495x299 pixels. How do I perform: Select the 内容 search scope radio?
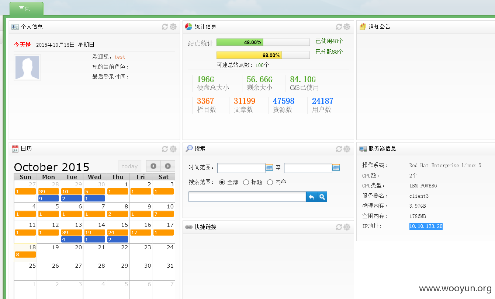coord(270,182)
